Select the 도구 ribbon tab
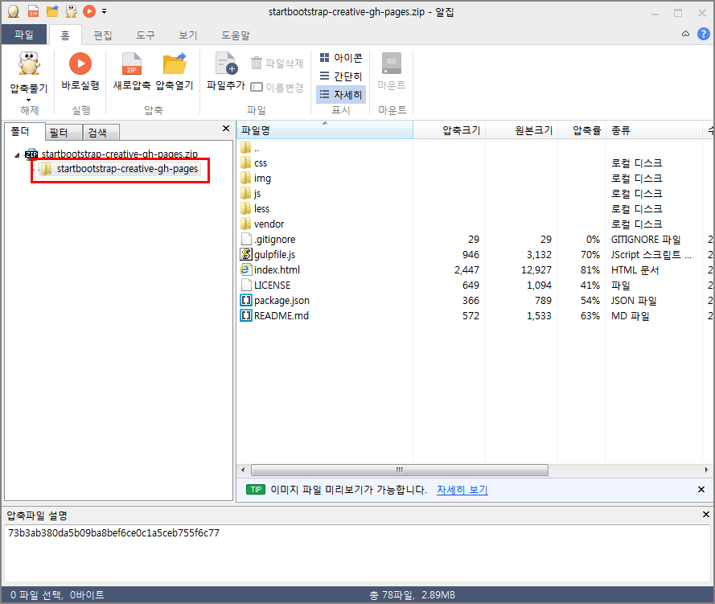The width and height of the screenshot is (715, 604). tap(146, 35)
